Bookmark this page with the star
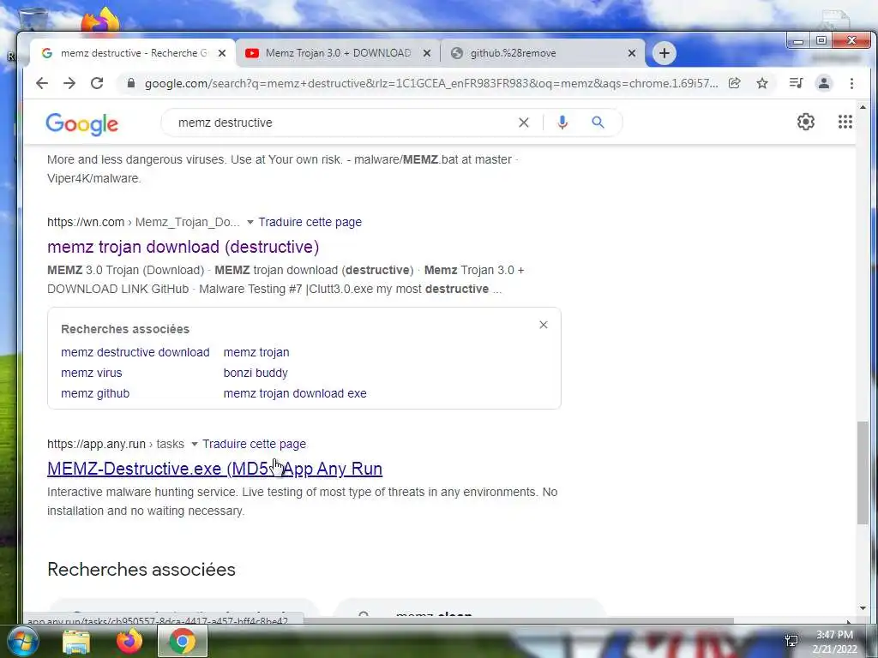 pos(762,83)
